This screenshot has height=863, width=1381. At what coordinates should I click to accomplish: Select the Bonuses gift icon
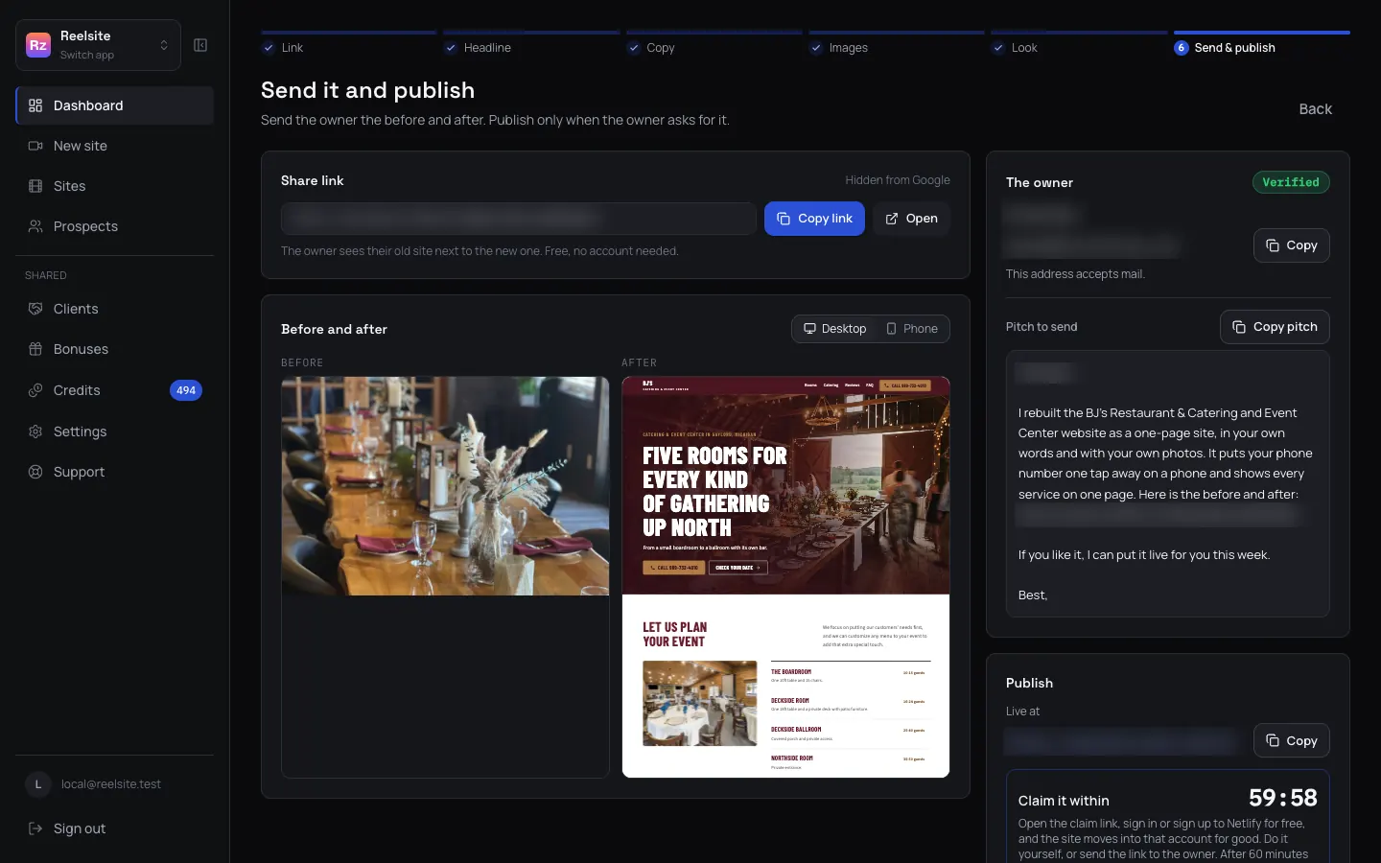35,349
